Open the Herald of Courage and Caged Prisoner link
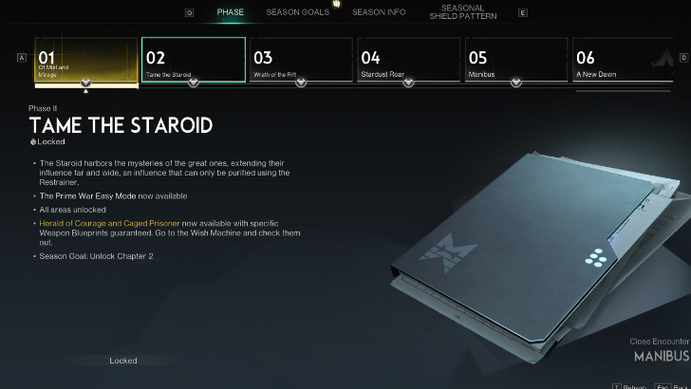Image resolution: width=691 pixels, height=389 pixels. [109, 223]
